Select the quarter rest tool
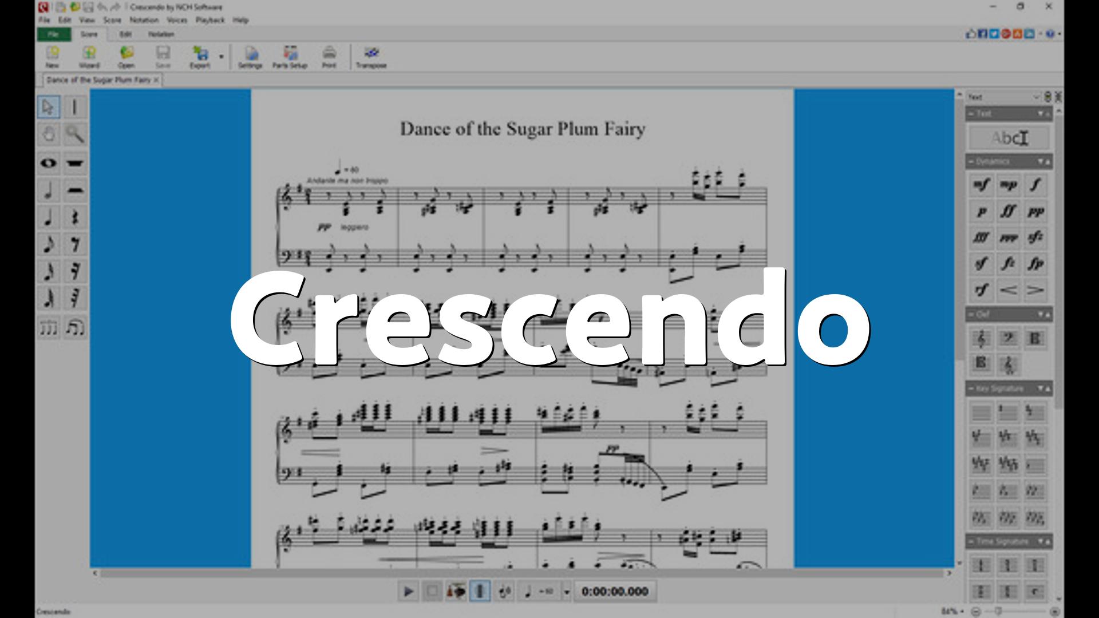Screen dimensions: 1099x618 tap(75, 217)
